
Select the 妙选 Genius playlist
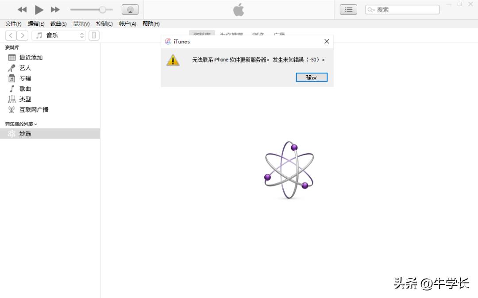(26, 133)
